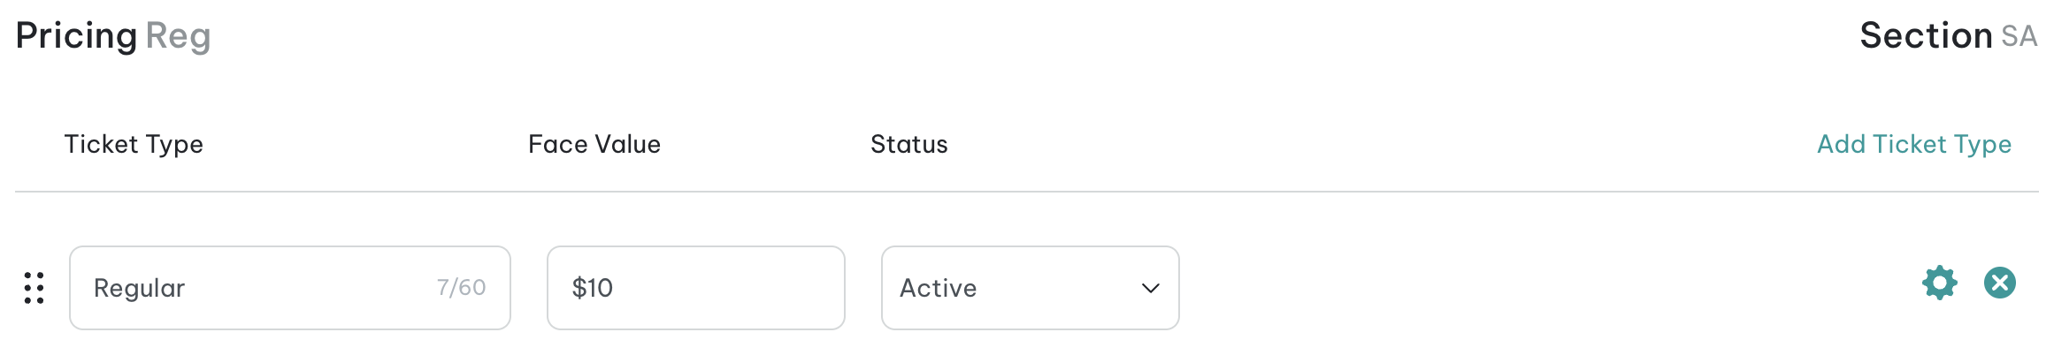Grab the drag handle for Regular ticket row

[x=34, y=288]
